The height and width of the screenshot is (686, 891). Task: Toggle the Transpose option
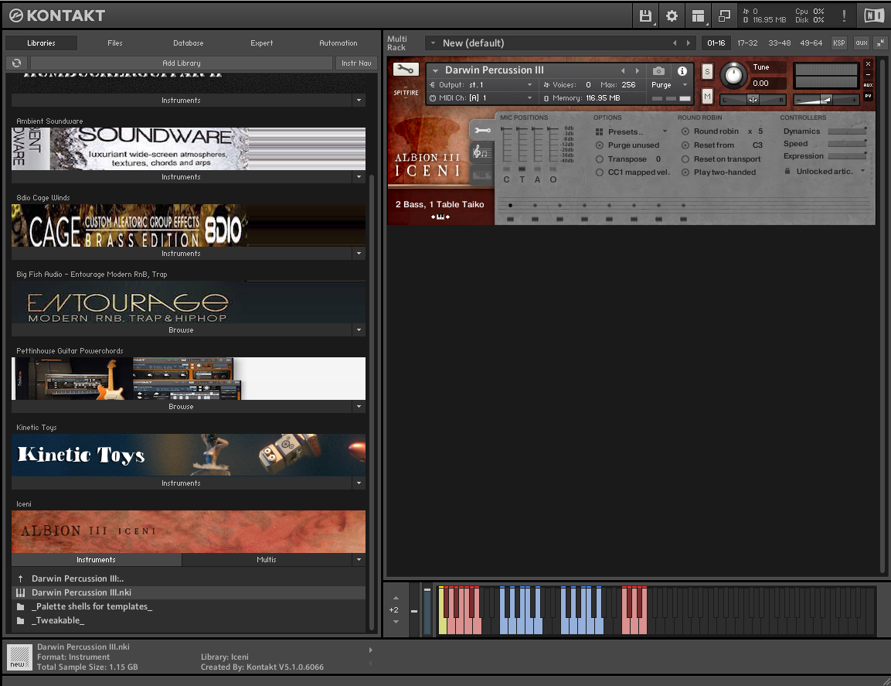(x=599, y=159)
